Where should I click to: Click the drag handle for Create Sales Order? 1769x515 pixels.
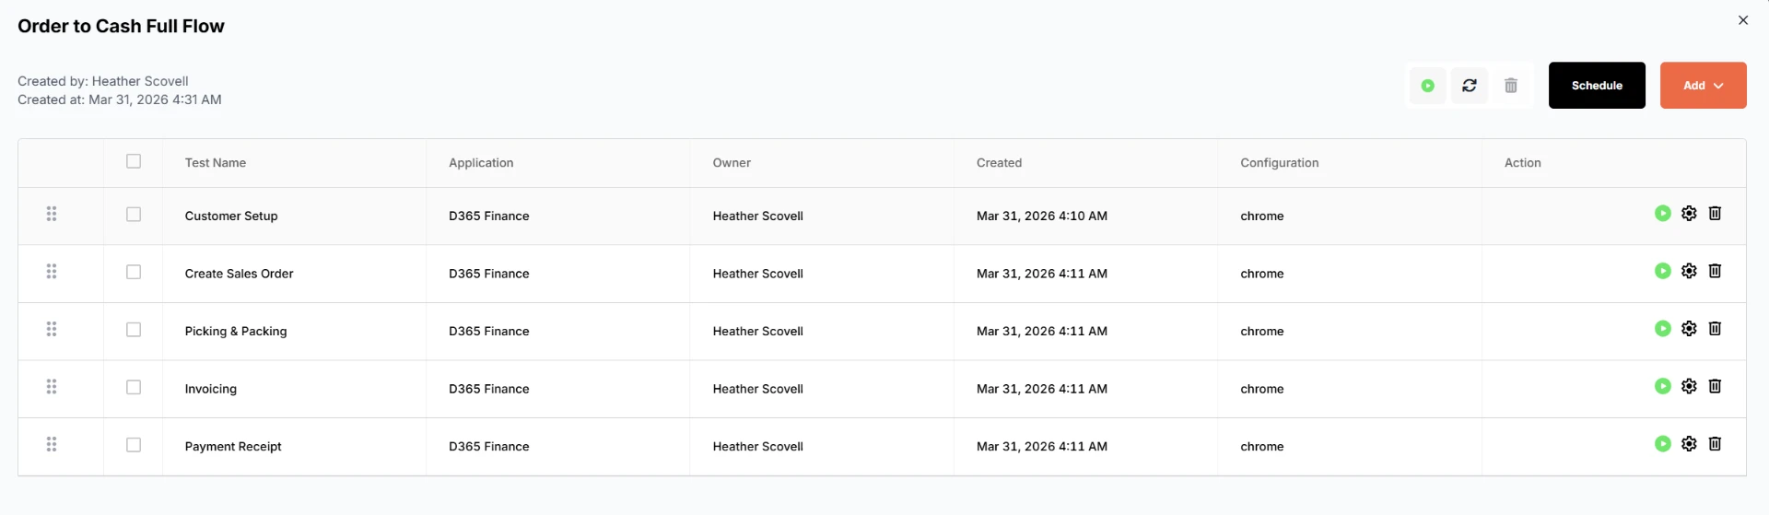[52, 271]
